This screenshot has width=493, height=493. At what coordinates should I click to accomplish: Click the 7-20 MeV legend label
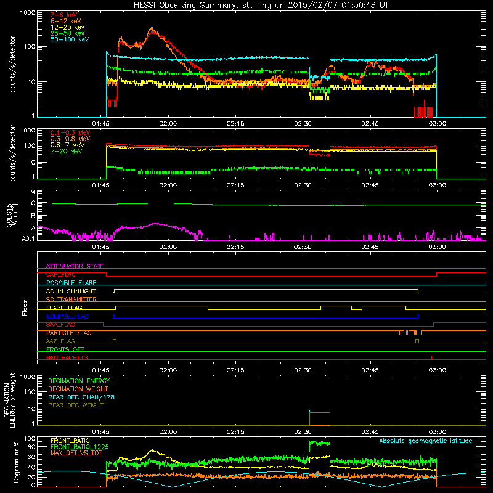(66, 151)
